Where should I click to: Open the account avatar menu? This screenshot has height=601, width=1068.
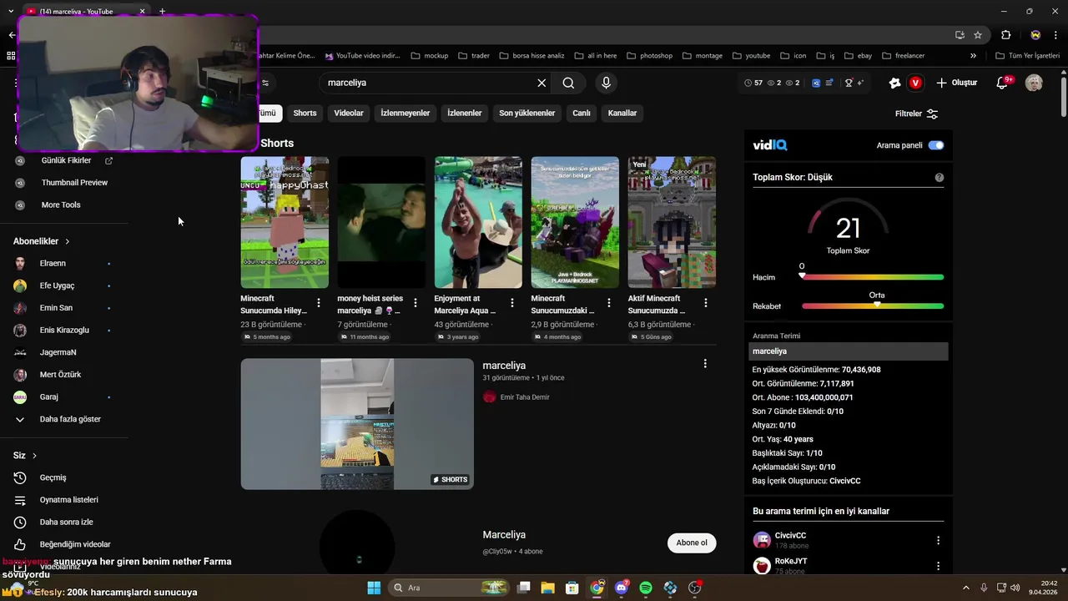pos(1034,83)
